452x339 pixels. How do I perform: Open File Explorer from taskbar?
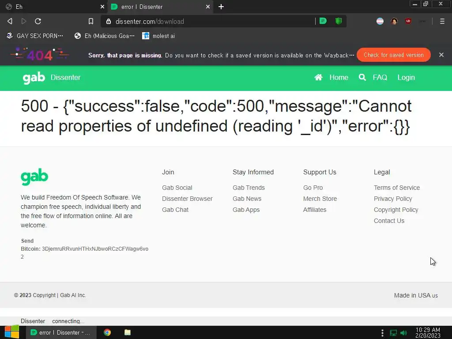pos(128,332)
